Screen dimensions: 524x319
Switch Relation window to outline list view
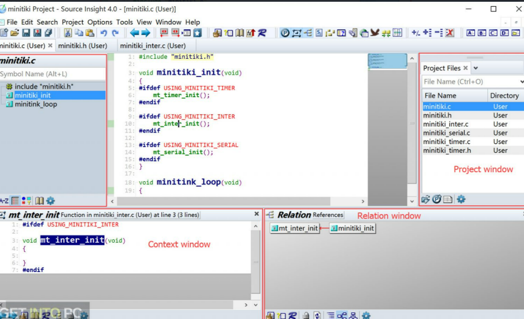(331, 315)
